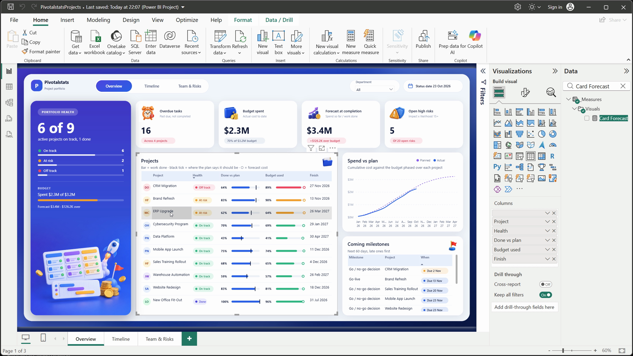
Task: Insert a Text box from the ribbon
Action: coord(279,43)
